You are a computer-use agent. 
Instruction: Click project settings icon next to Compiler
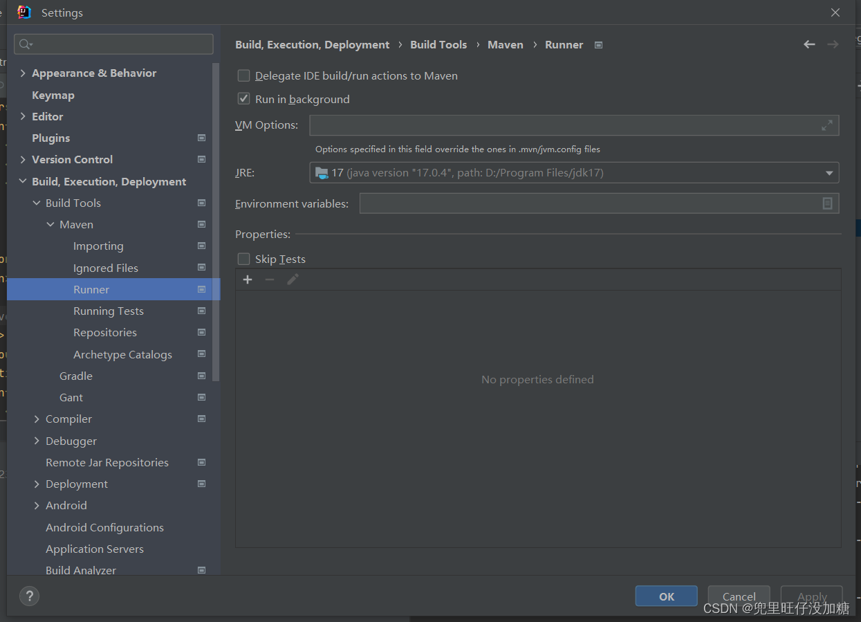pyautogui.click(x=201, y=419)
